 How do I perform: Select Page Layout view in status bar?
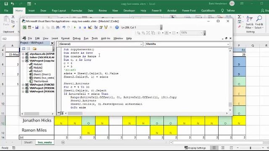pyautogui.click(x=223, y=148)
